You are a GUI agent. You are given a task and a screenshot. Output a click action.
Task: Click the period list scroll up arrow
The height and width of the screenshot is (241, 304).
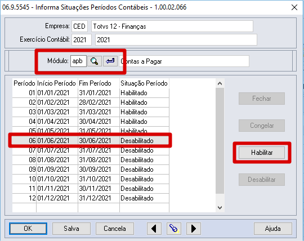click(220, 83)
